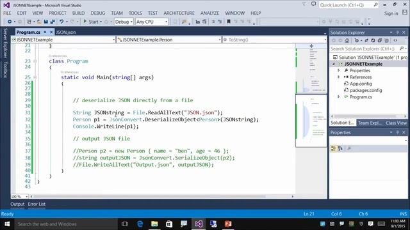Open the JSONNETExample project scope dropdown
This screenshot has height=230, width=410.
click(63, 40)
